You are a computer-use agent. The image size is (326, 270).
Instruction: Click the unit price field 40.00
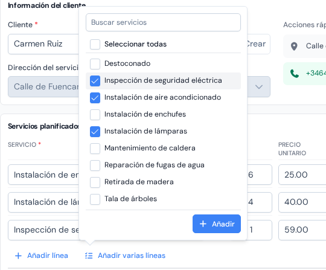302,202
